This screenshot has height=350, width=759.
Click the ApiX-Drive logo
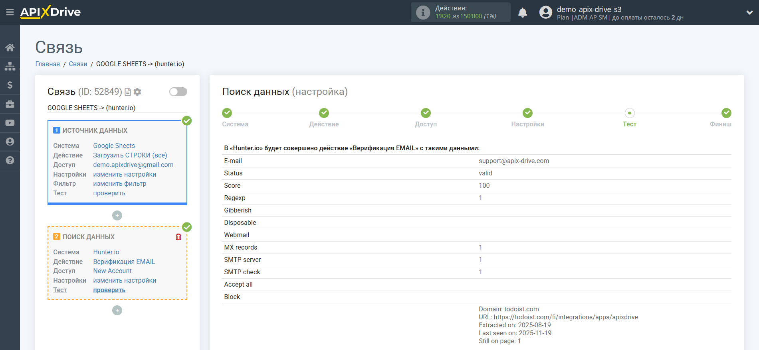tap(50, 12)
